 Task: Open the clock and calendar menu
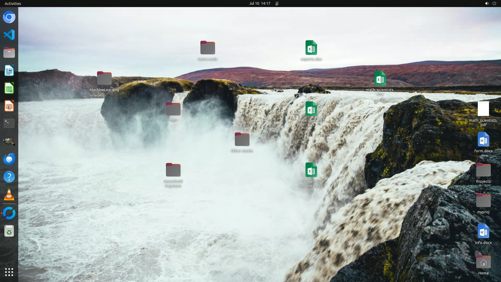pos(259,3)
